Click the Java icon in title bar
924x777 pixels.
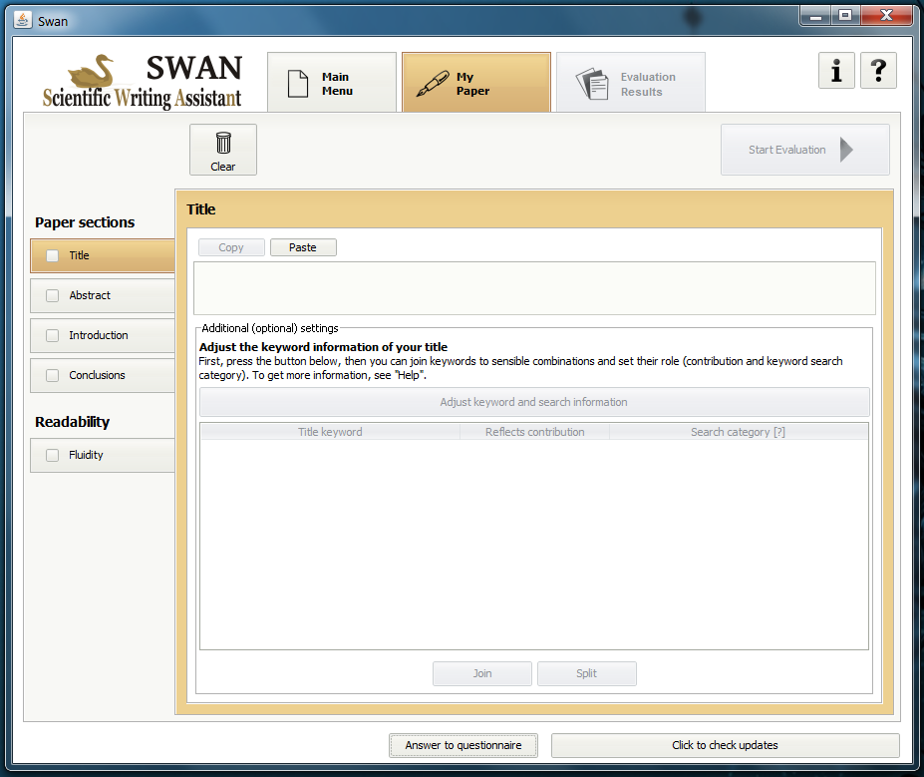coord(22,20)
